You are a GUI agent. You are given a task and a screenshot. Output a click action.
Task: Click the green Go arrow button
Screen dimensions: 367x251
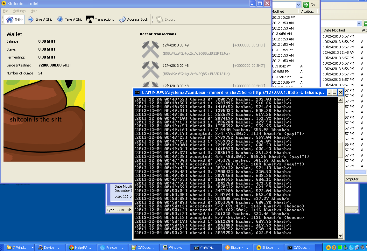pyautogui.click(x=306, y=5)
